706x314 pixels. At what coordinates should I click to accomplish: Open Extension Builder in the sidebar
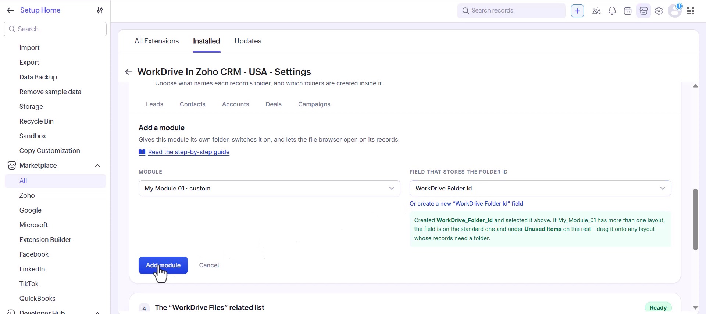point(45,240)
